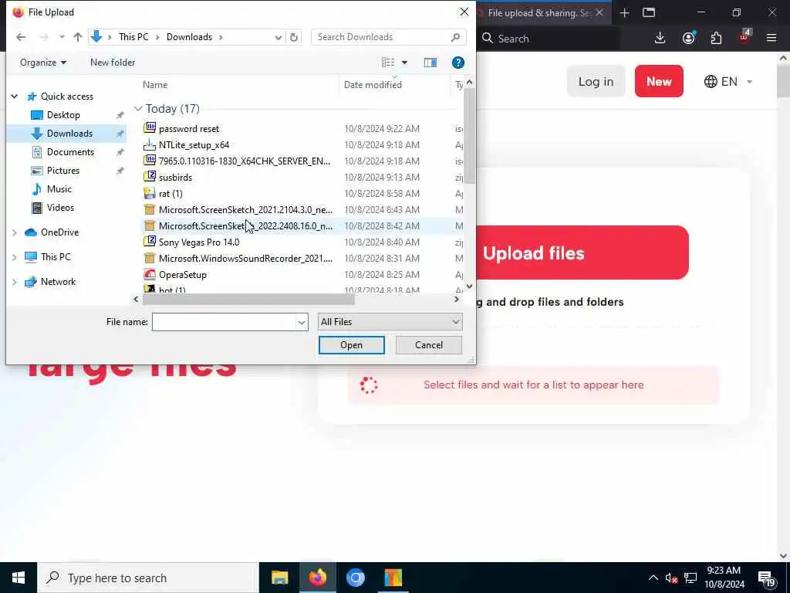The width and height of the screenshot is (790, 593).
Task: Open the Organize menu
Action: pos(43,63)
